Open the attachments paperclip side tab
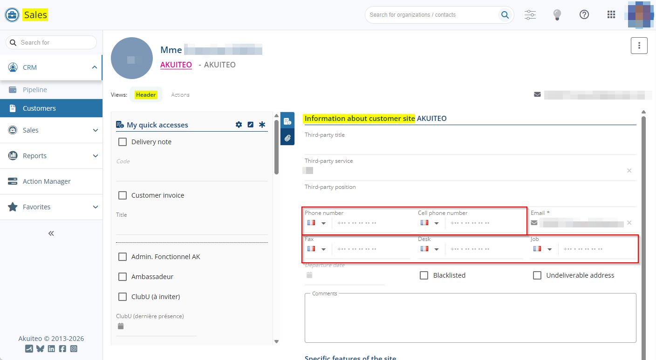This screenshot has width=656, height=360. [287, 138]
